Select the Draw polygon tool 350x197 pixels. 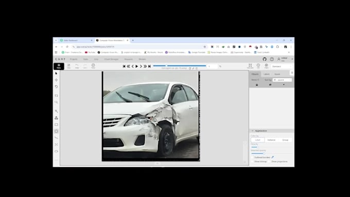pos(56,131)
